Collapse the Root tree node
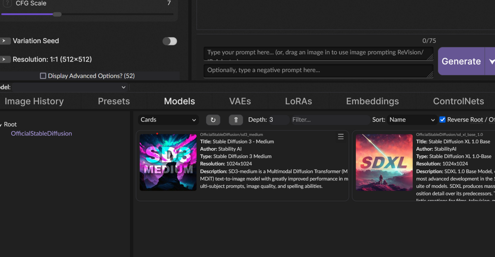This screenshot has width=495, height=257. [x=1, y=124]
